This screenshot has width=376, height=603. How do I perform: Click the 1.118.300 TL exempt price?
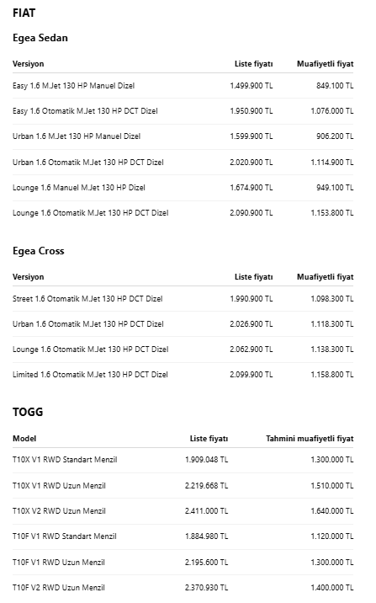tap(331, 323)
